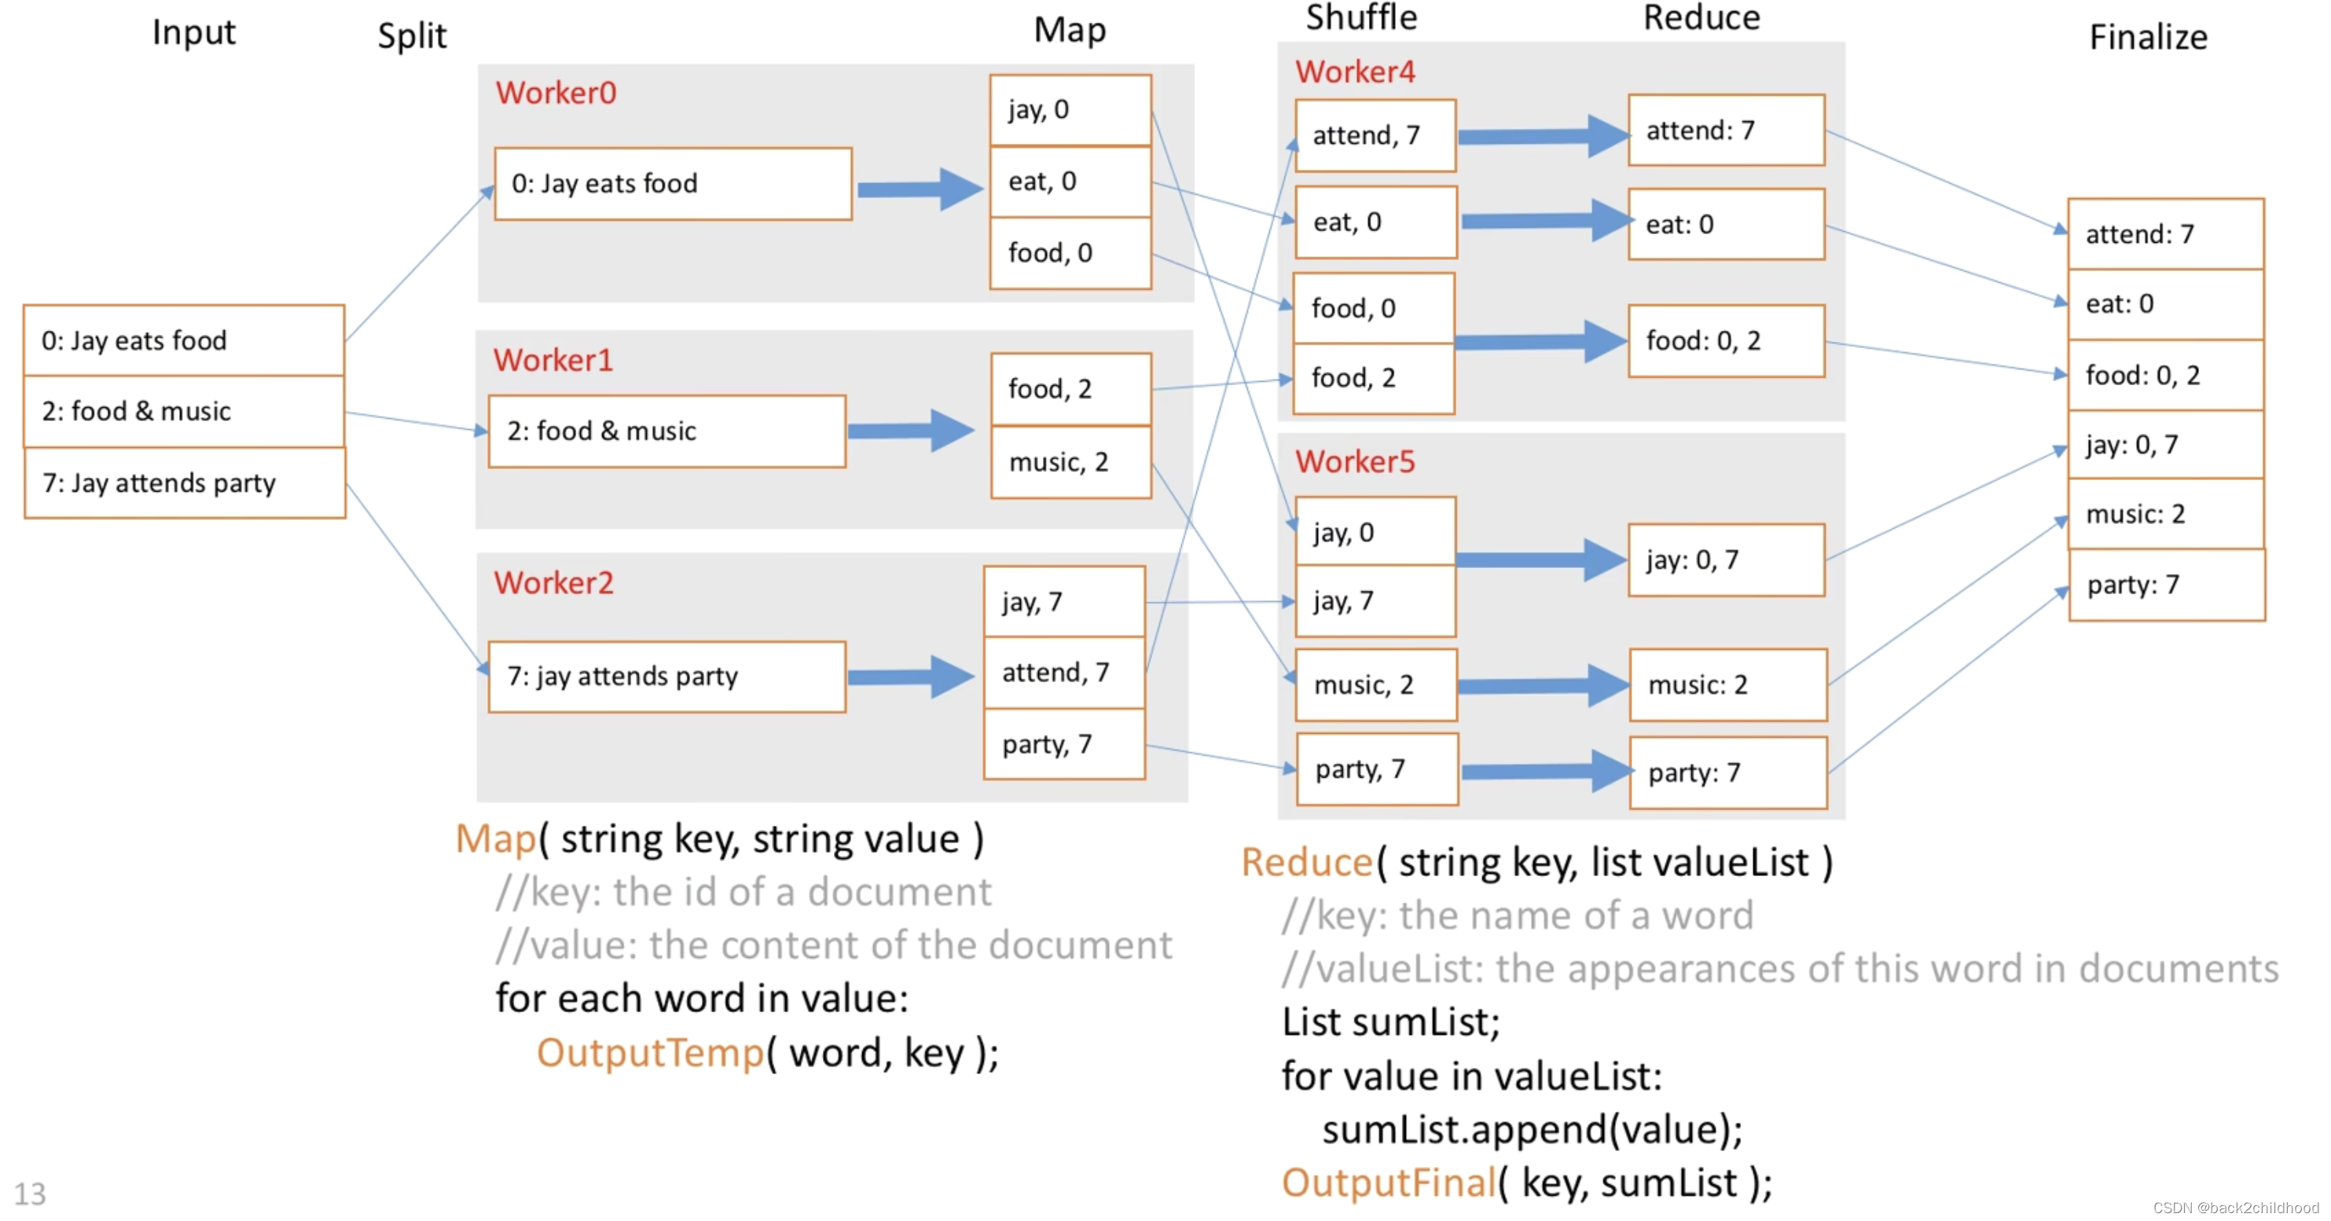Click "0: Jay eats food" in the Input list
The height and width of the screenshot is (1221, 2331).
pyautogui.click(x=184, y=341)
